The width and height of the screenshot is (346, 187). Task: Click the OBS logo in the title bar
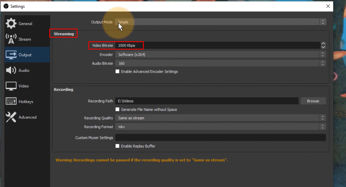click(x=5, y=6)
